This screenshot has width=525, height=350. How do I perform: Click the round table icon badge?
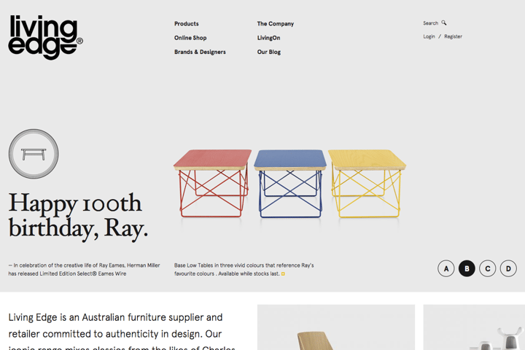(x=34, y=154)
